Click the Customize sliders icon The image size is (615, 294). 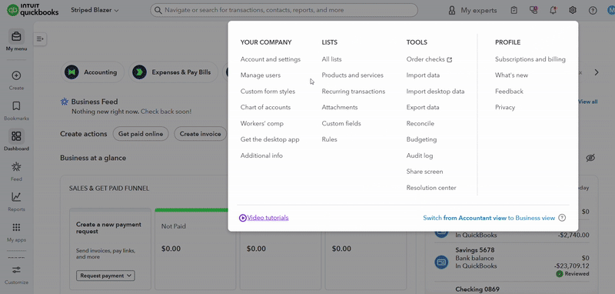click(16, 269)
